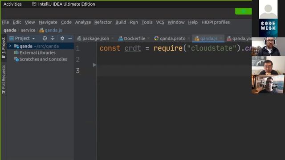Click the gutter arrow beside line 2

tap(94, 65)
